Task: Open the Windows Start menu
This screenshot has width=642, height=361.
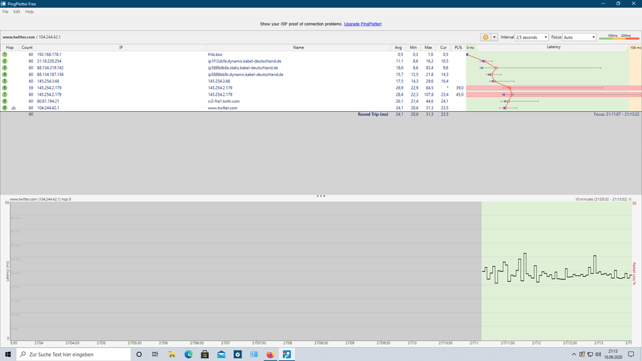Action: [8, 355]
